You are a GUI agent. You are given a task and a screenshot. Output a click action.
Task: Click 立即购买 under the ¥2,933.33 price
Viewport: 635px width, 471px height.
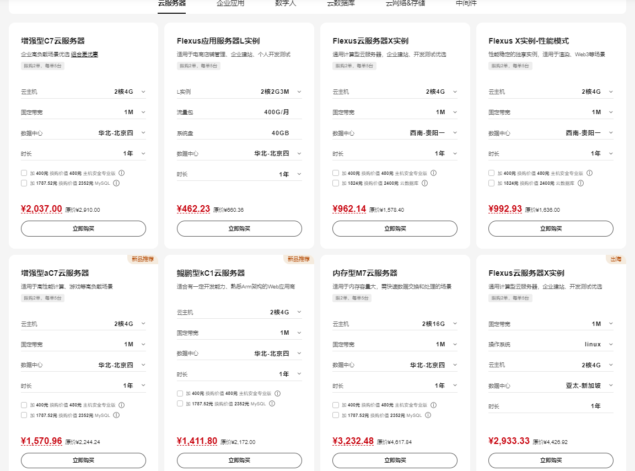pyautogui.click(x=551, y=461)
